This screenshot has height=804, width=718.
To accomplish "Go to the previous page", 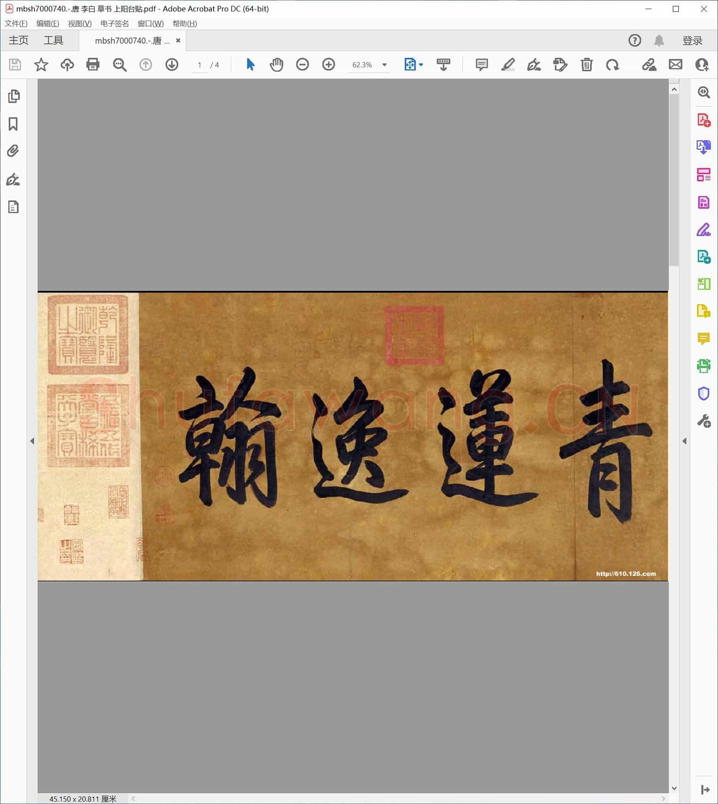I will coord(146,65).
